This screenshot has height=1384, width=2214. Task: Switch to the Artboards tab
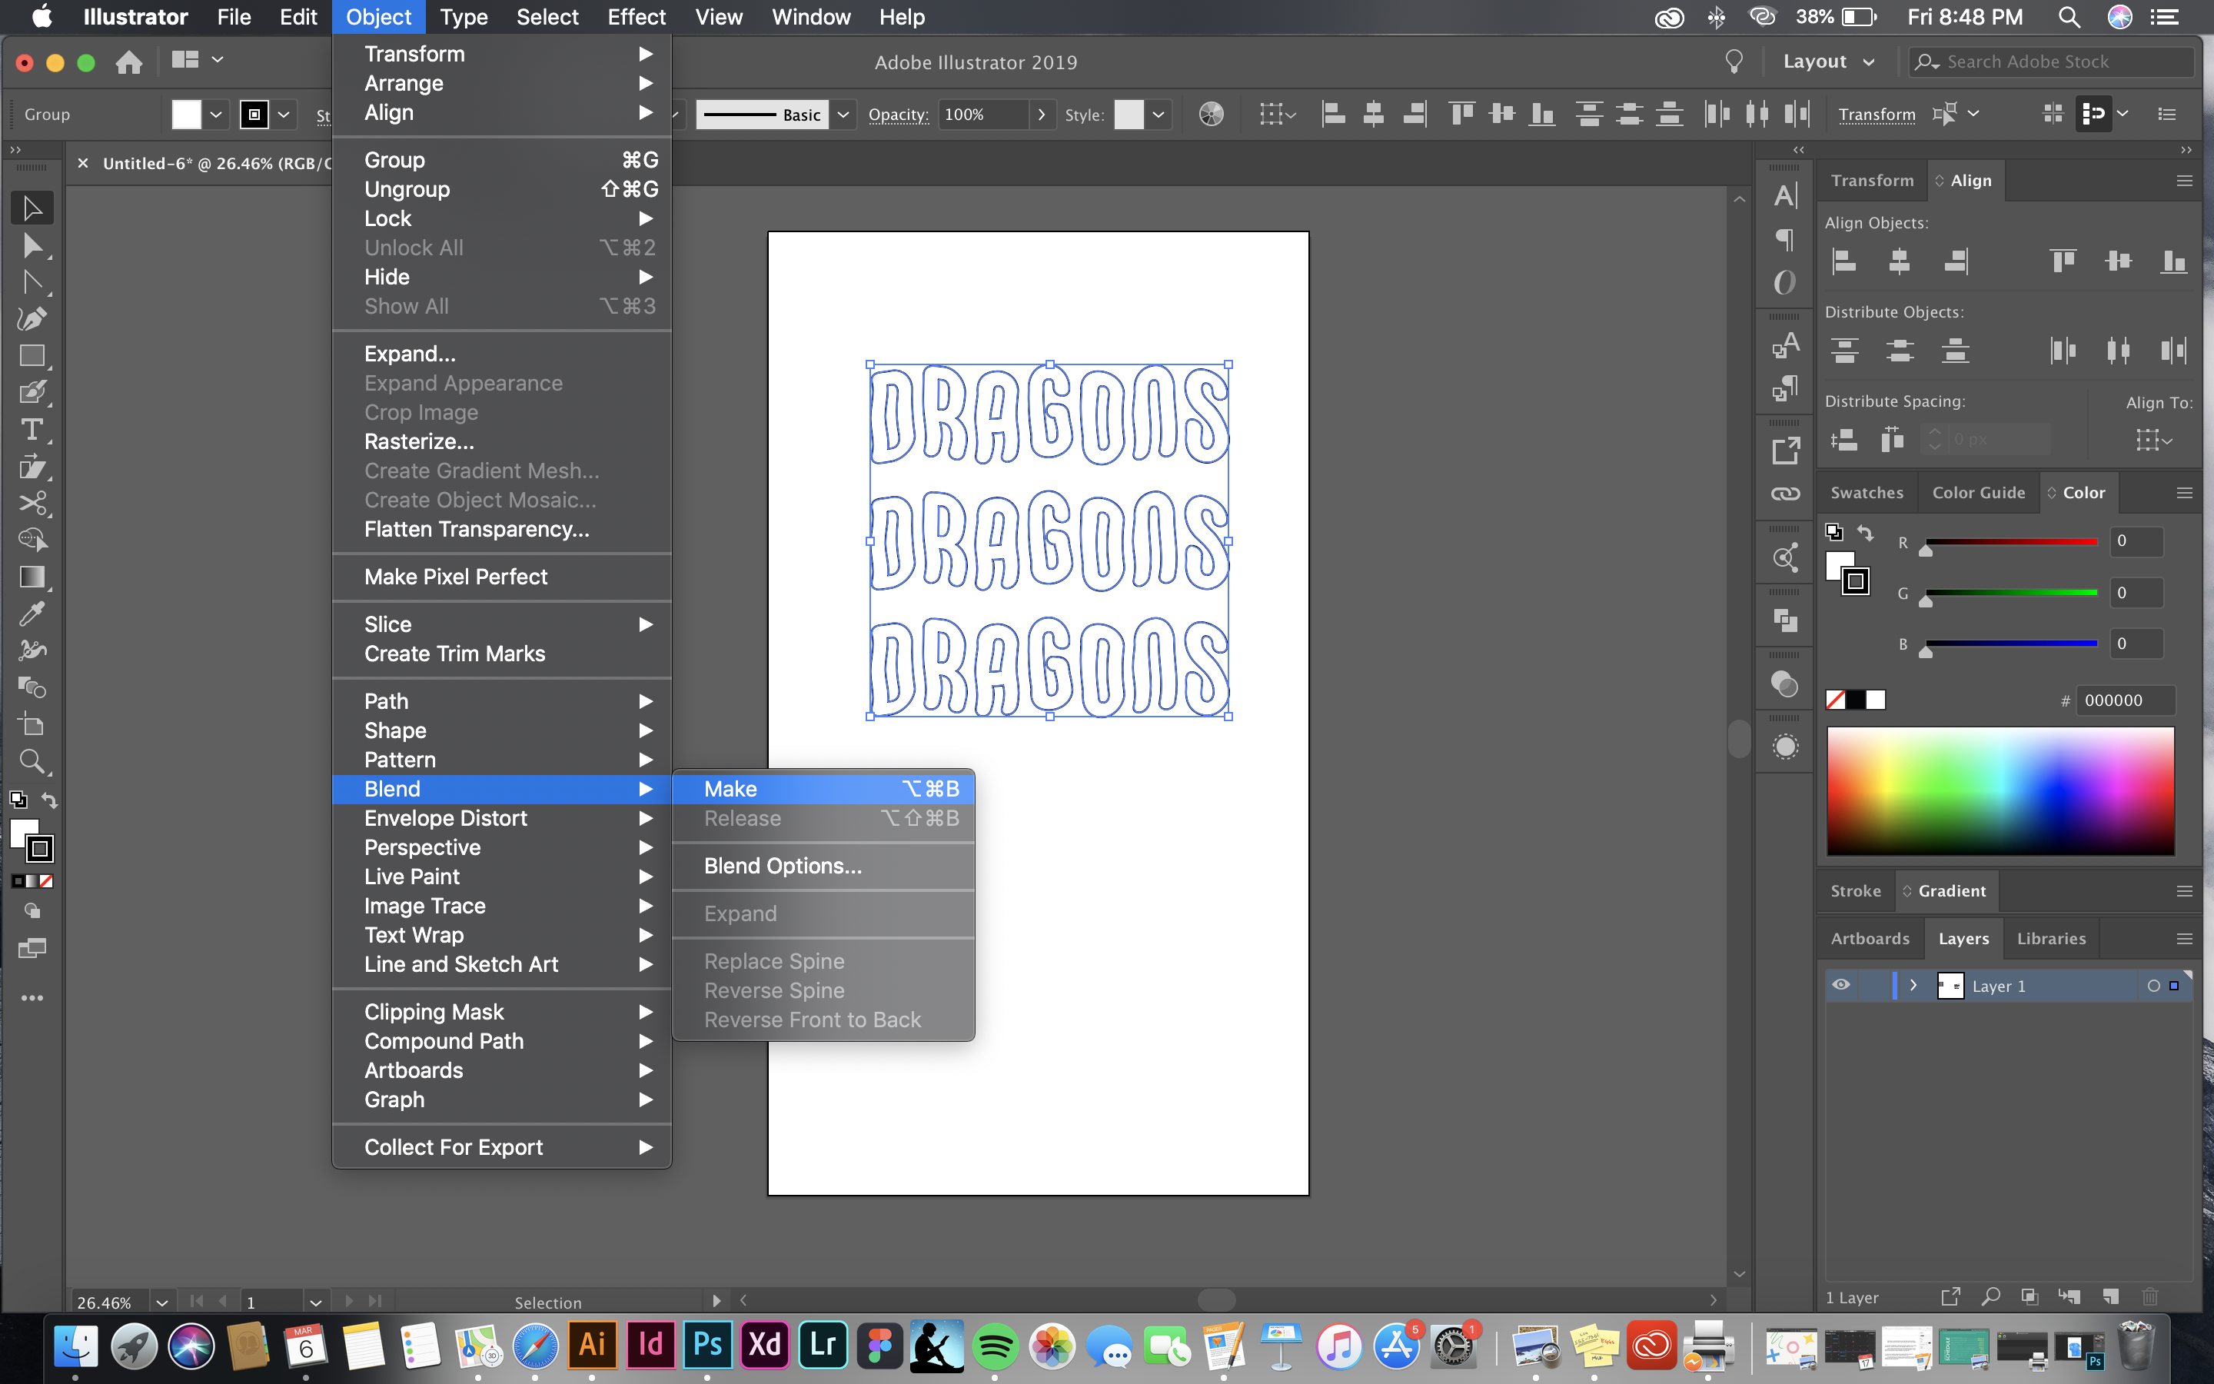point(1870,938)
